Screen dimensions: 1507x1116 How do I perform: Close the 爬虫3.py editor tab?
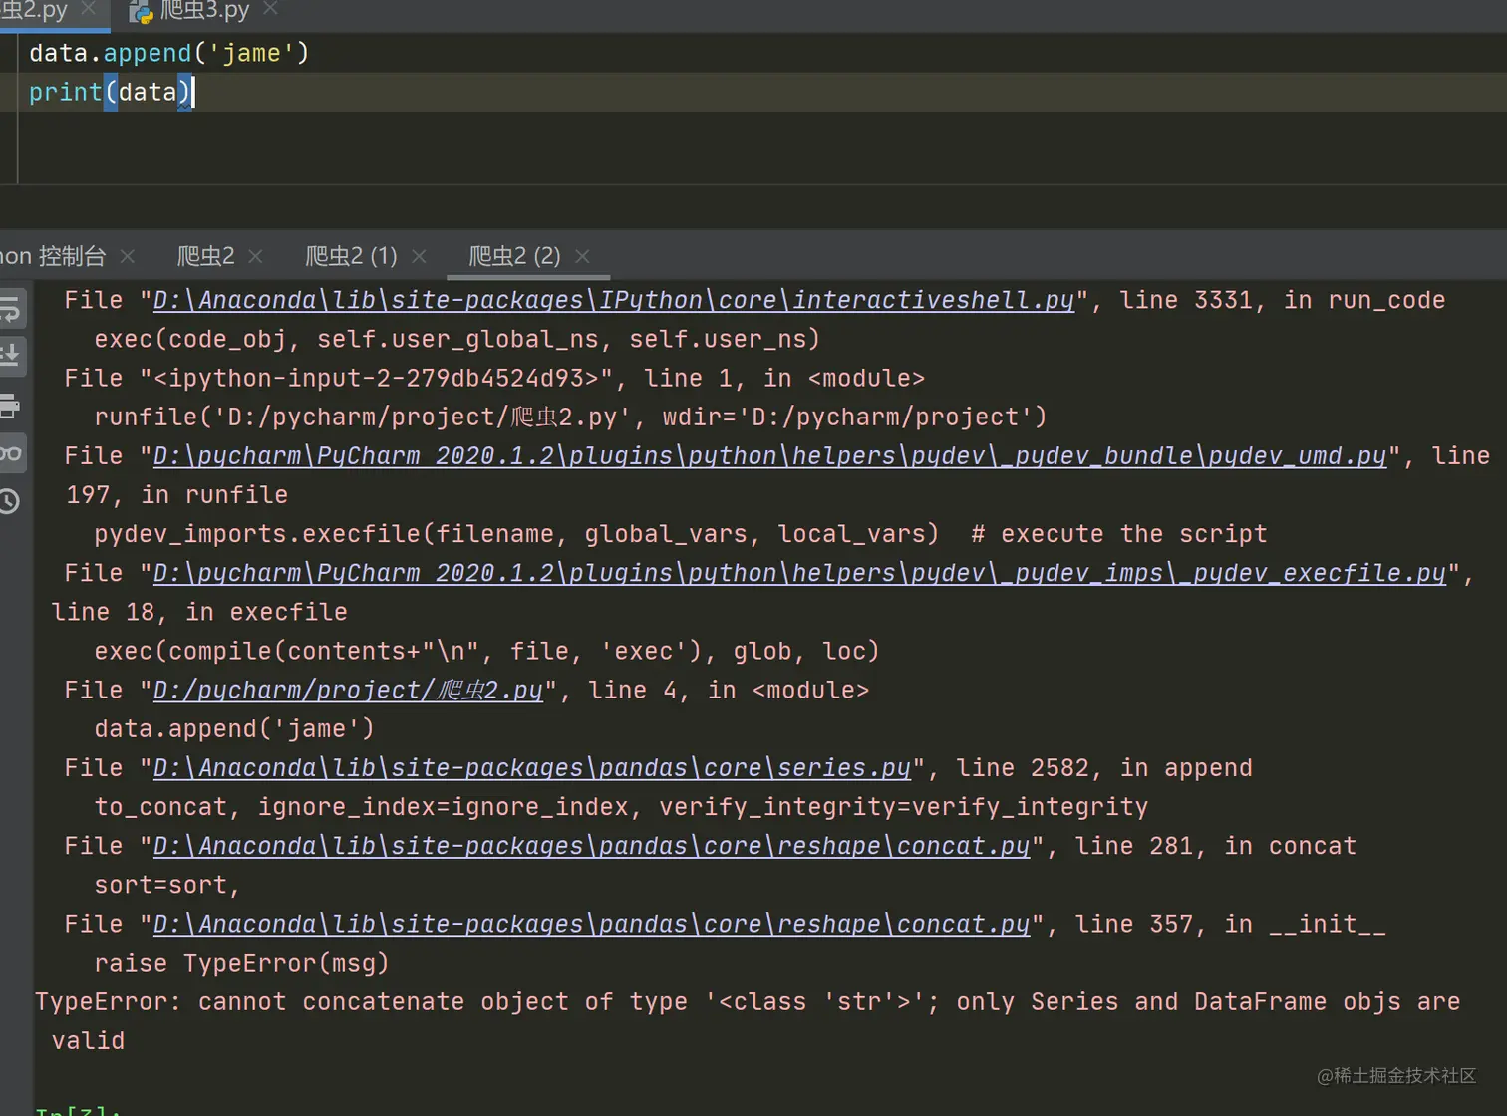[270, 9]
